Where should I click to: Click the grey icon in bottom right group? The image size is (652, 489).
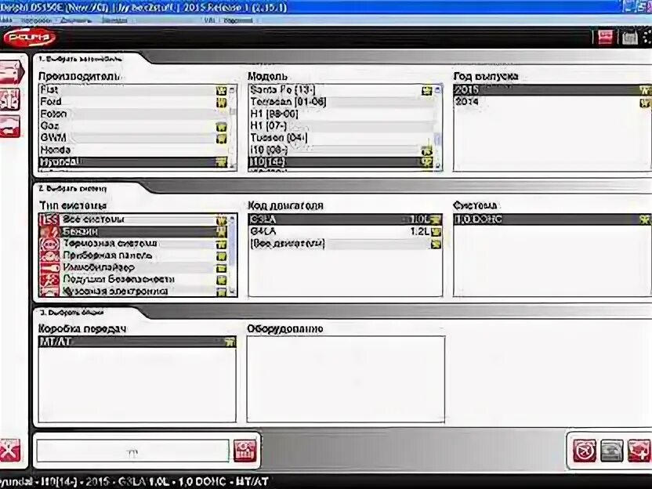pos(612,451)
